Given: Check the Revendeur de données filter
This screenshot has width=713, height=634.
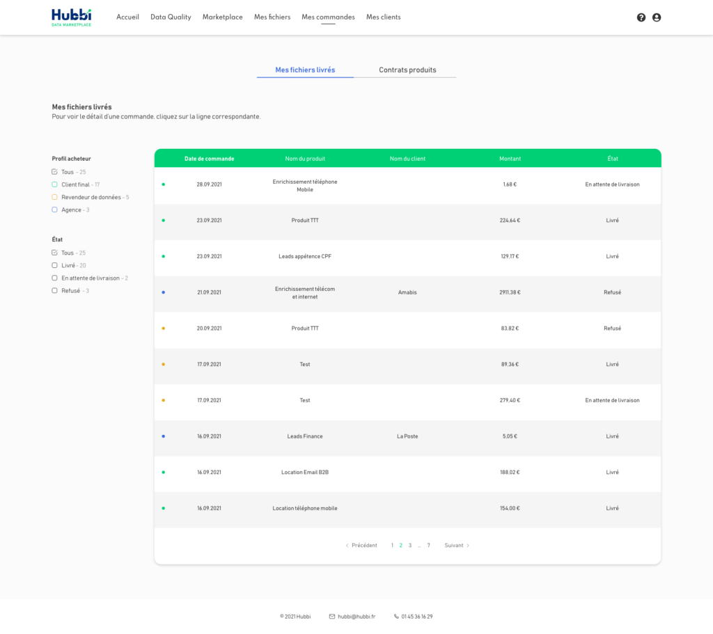Looking at the screenshot, I should pyautogui.click(x=54, y=197).
